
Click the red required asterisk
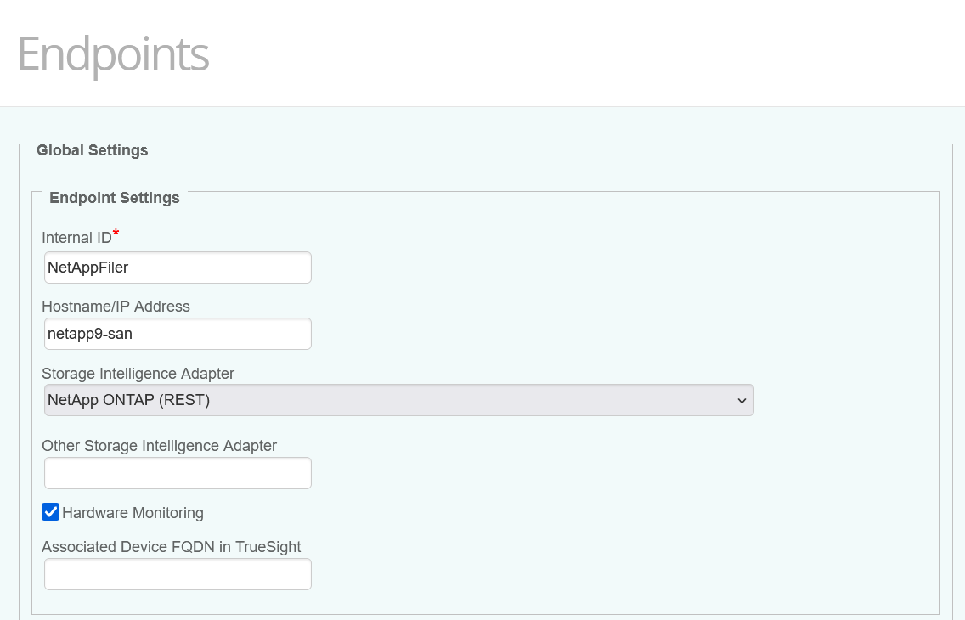tap(116, 233)
